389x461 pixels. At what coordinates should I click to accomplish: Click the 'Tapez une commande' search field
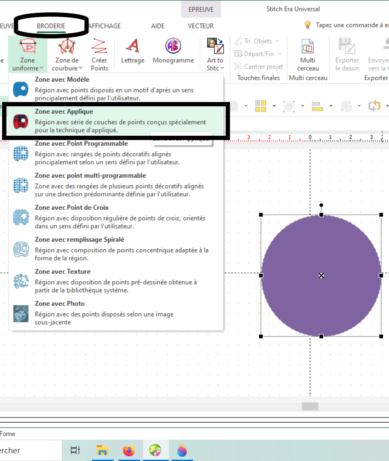pos(351,25)
